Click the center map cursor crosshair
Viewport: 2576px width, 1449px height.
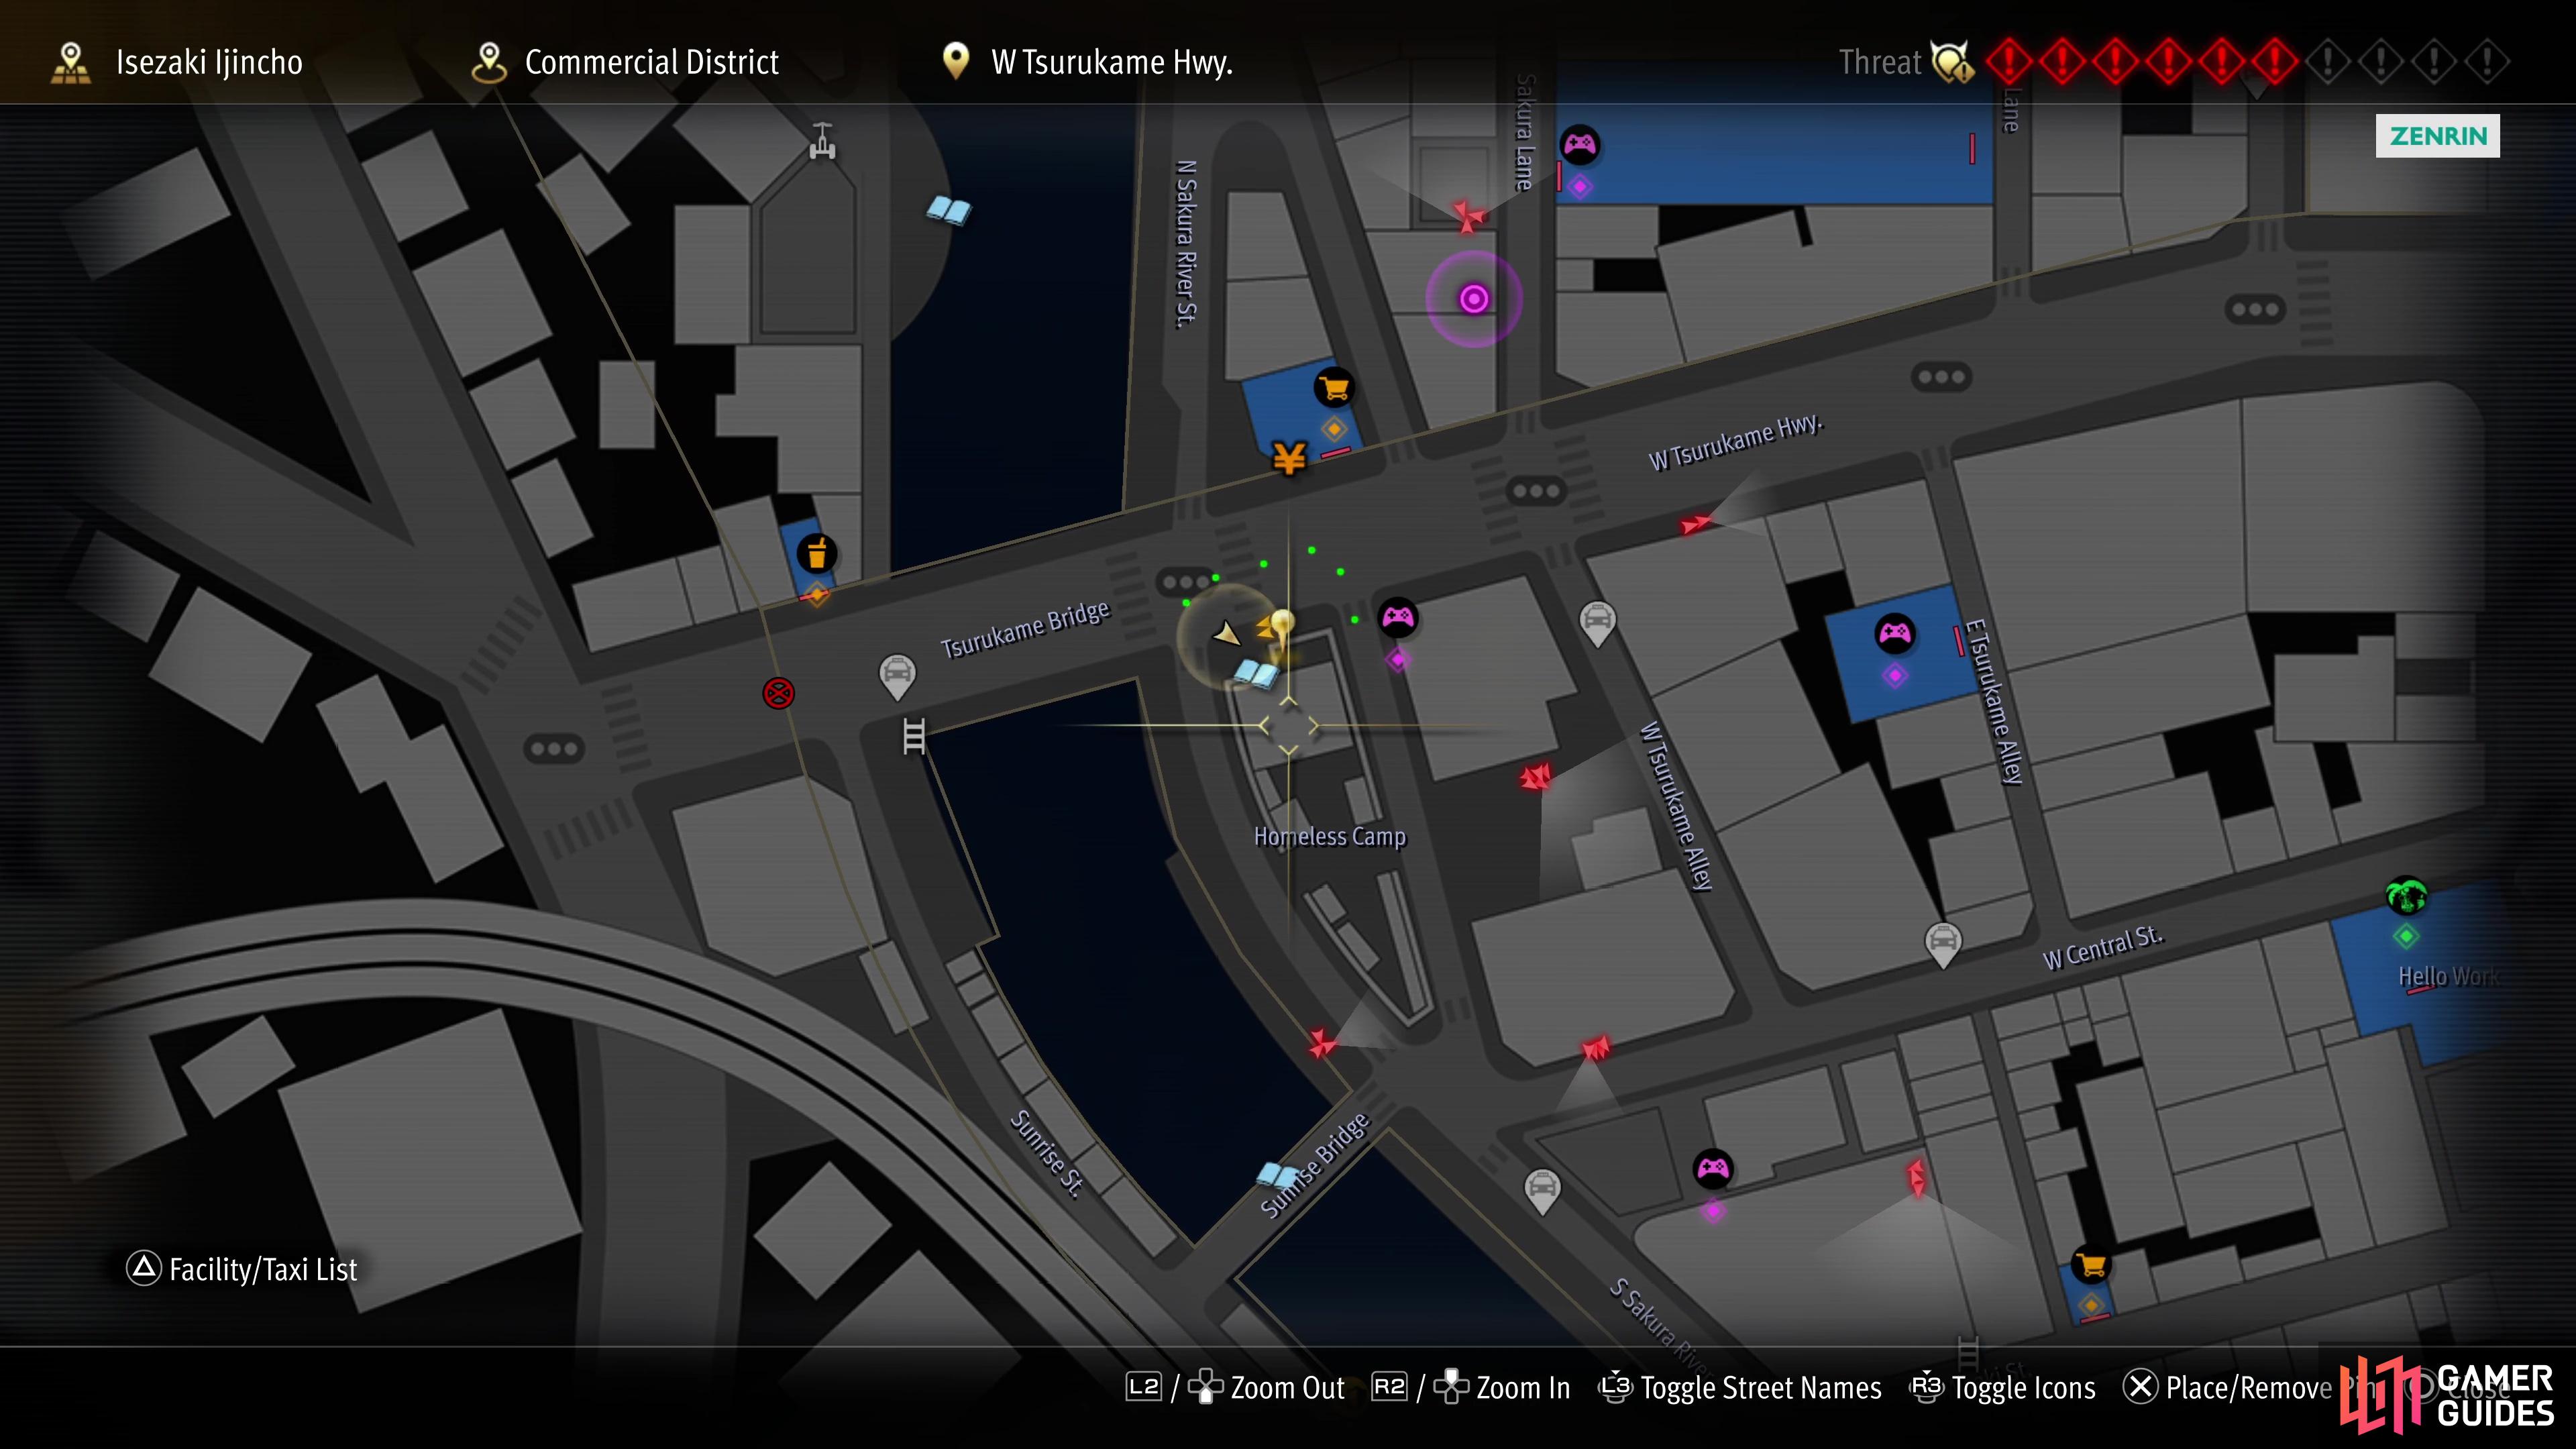(x=1288, y=726)
